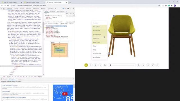This screenshot has width=180, height=101.
Task: Open the Application tab
Action: tap(50, 9)
